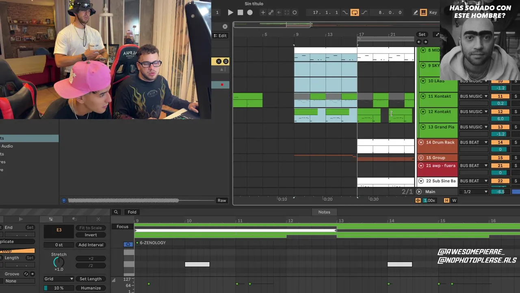Toggle track activator 12
Image resolution: width=520 pixels, height=293 pixels.
coord(500,112)
